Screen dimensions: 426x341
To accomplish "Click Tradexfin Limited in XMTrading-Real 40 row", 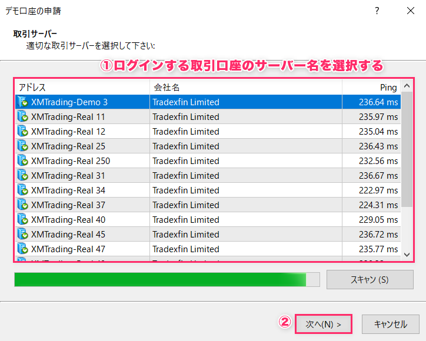I will [186, 219].
